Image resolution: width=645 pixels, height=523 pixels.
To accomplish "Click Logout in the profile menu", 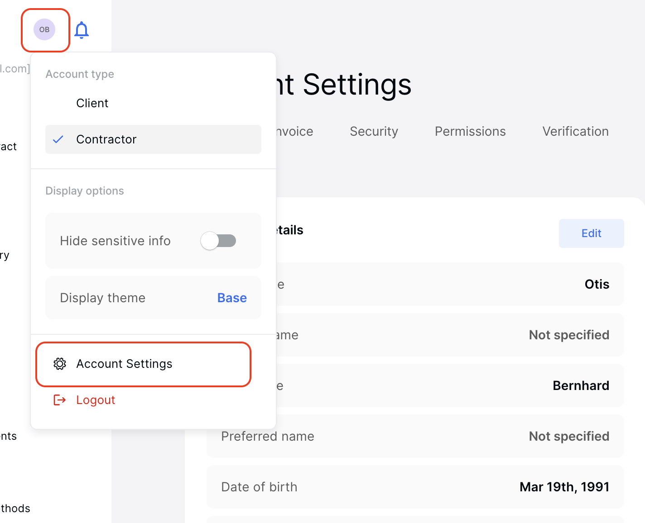I will [x=96, y=400].
